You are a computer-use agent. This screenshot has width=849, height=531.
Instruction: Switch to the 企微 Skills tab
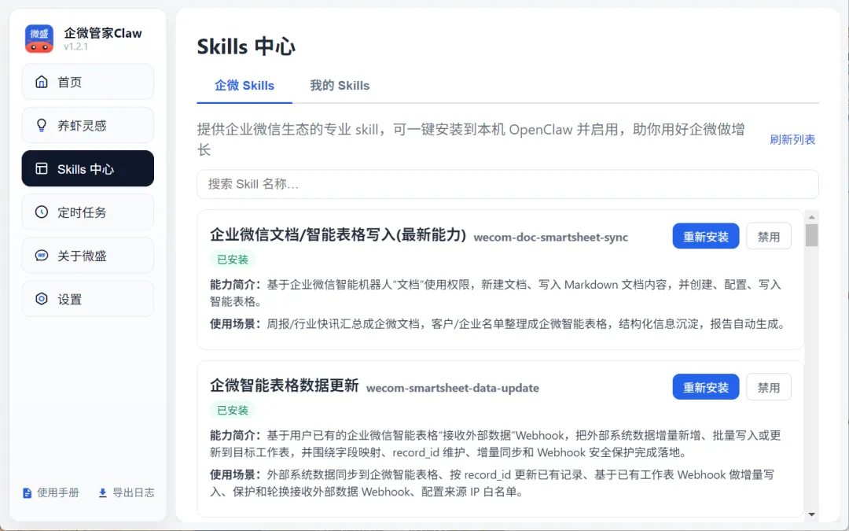[x=244, y=86]
